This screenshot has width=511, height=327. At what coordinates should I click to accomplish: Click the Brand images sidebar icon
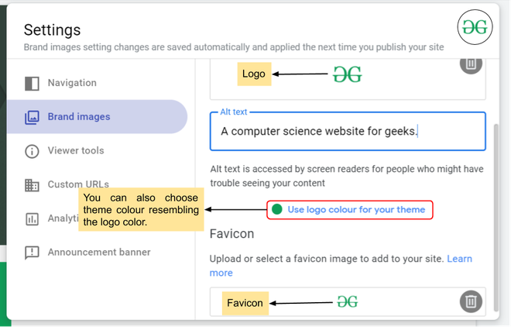[32, 117]
